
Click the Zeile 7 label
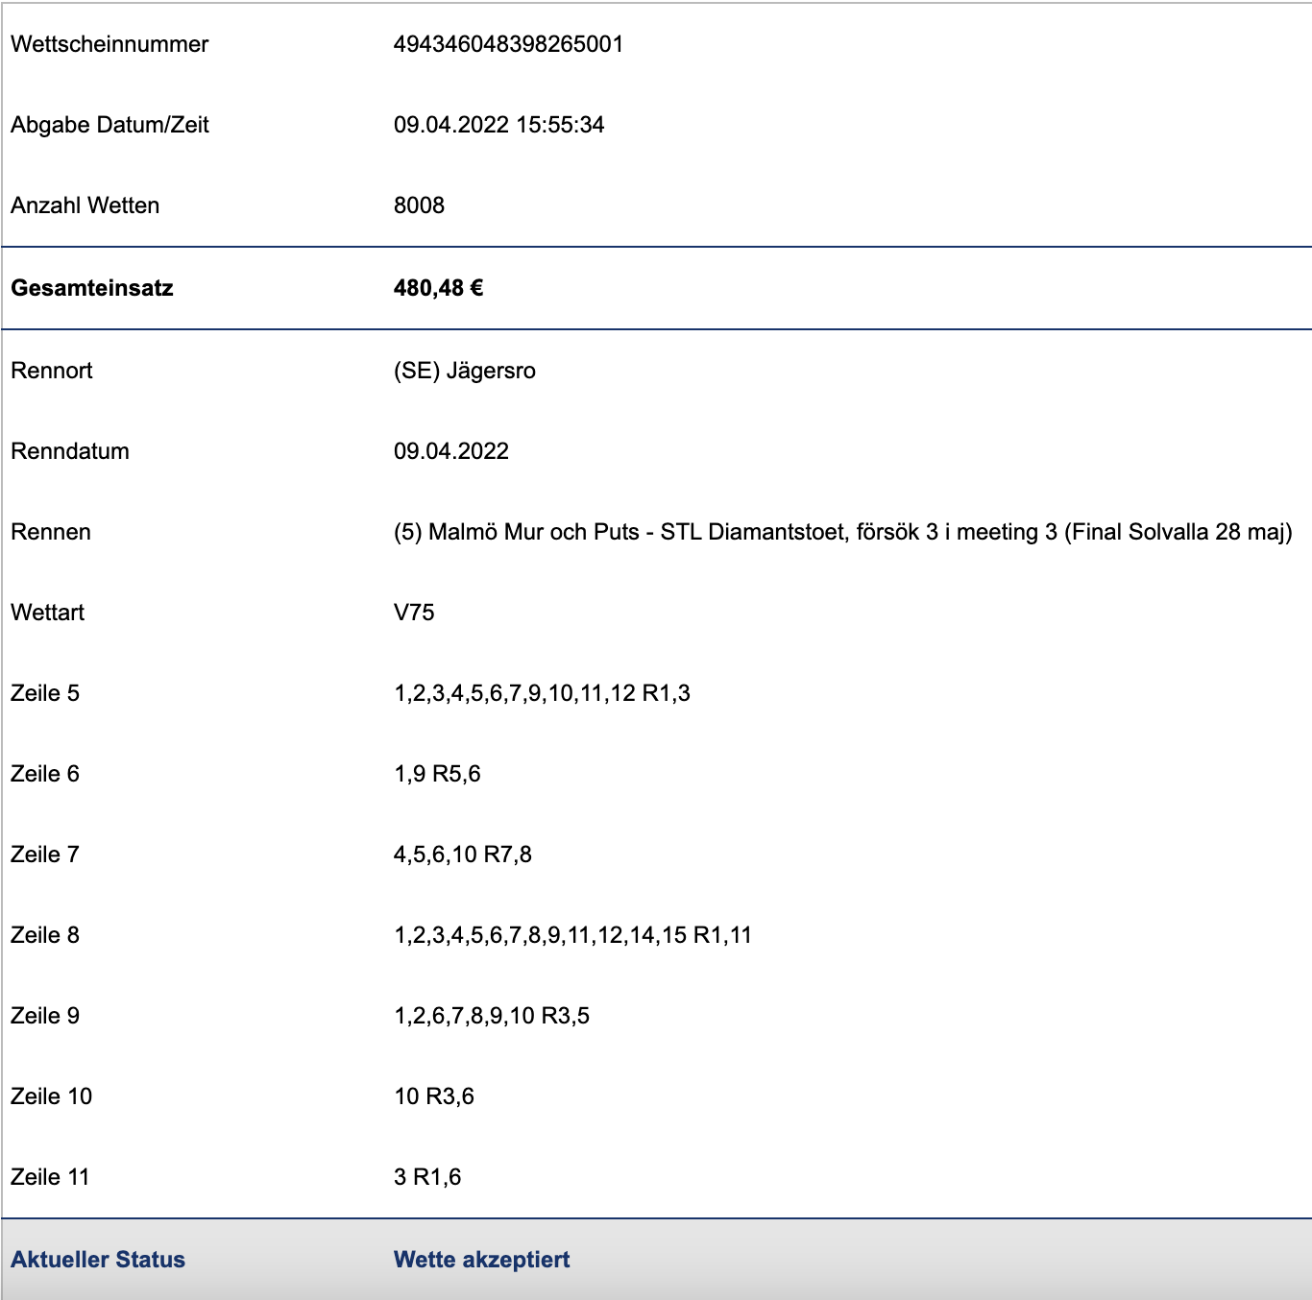(45, 855)
